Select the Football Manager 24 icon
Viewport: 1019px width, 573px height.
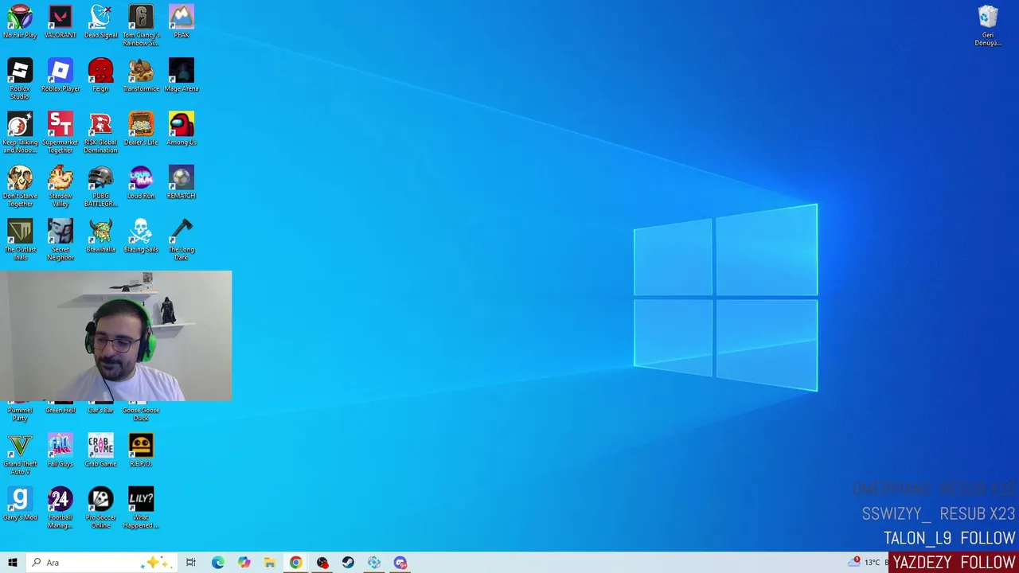61,507
